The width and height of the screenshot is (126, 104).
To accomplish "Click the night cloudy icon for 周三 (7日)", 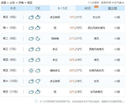I will point(38,49).
